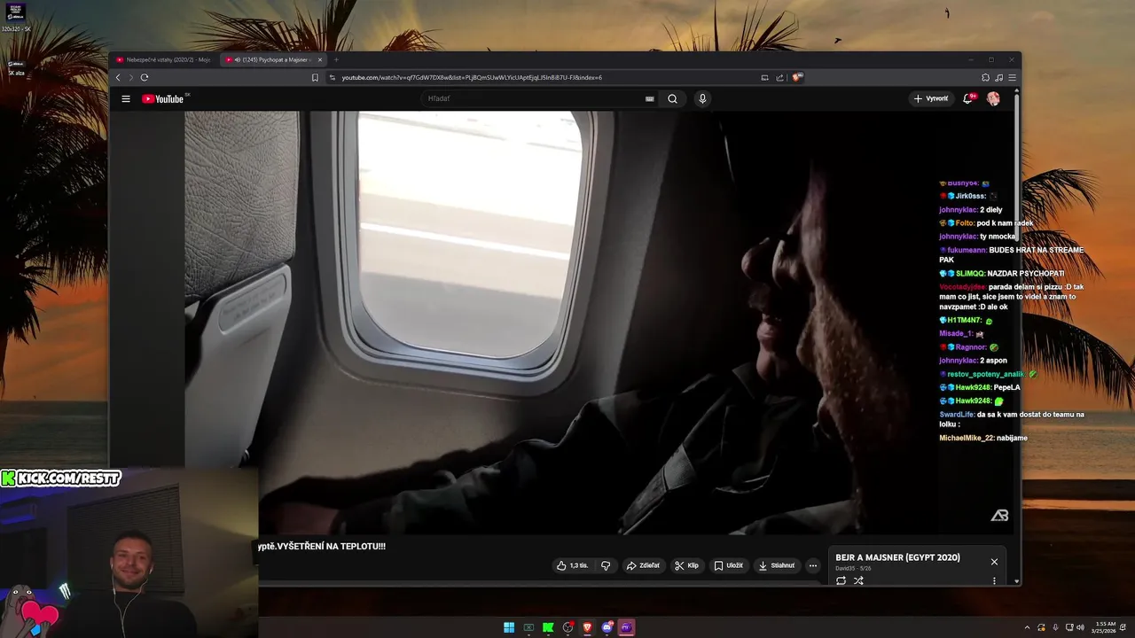This screenshot has height=638, width=1135.
Task: Open more actions three-dot menu under video
Action: coord(812,565)
